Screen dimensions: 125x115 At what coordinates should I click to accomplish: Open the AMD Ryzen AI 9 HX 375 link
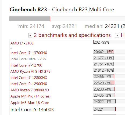[30, 71]
